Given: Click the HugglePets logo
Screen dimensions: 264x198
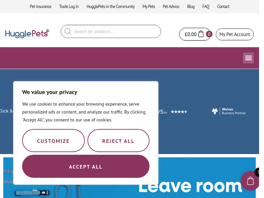Looking at the screenshot, I should tap(27, 34).
